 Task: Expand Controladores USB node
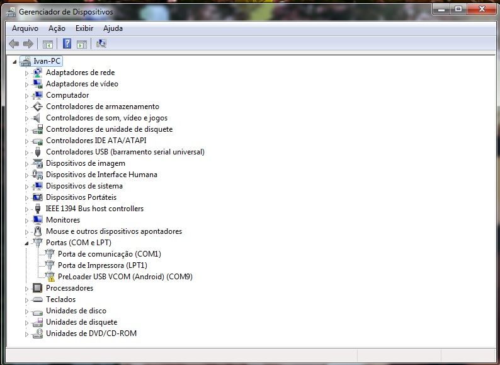26,153
